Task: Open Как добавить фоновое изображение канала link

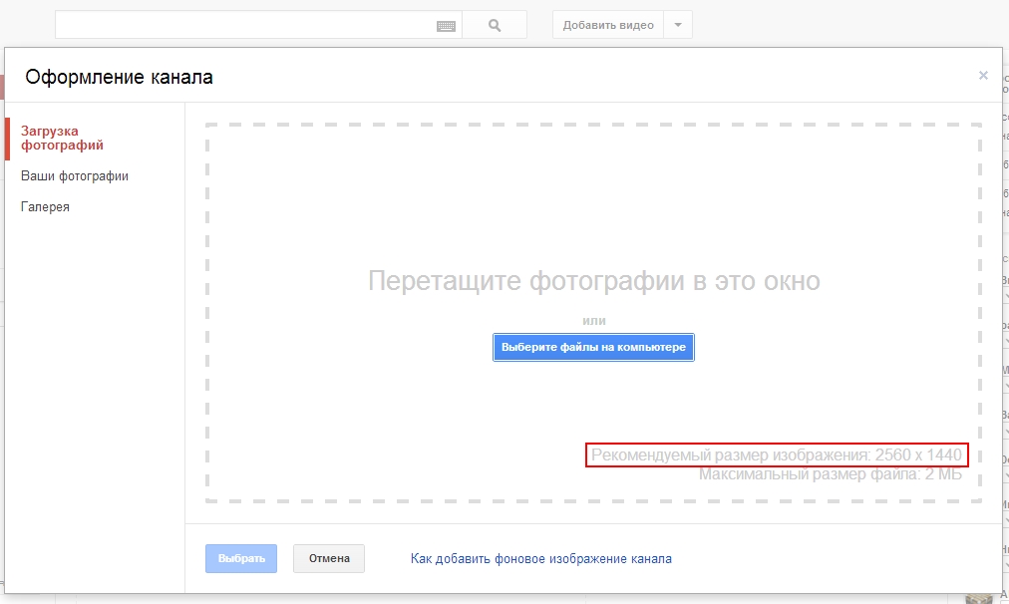Action: (x=540, y=559)
